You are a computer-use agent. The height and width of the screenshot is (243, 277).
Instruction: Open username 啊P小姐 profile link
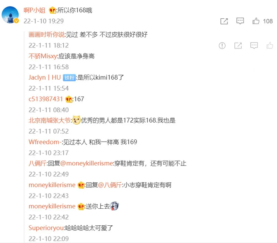pos(34,10)
